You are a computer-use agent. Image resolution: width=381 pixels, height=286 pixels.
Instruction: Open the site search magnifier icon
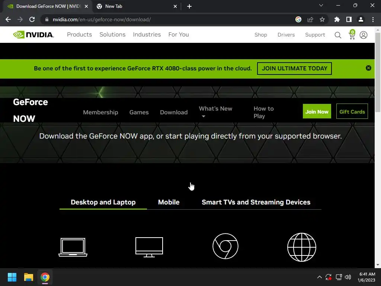click(338, 35)
